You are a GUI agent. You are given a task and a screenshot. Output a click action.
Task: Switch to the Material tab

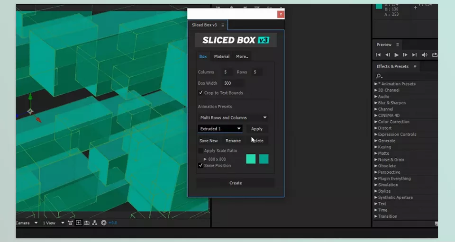222,56
